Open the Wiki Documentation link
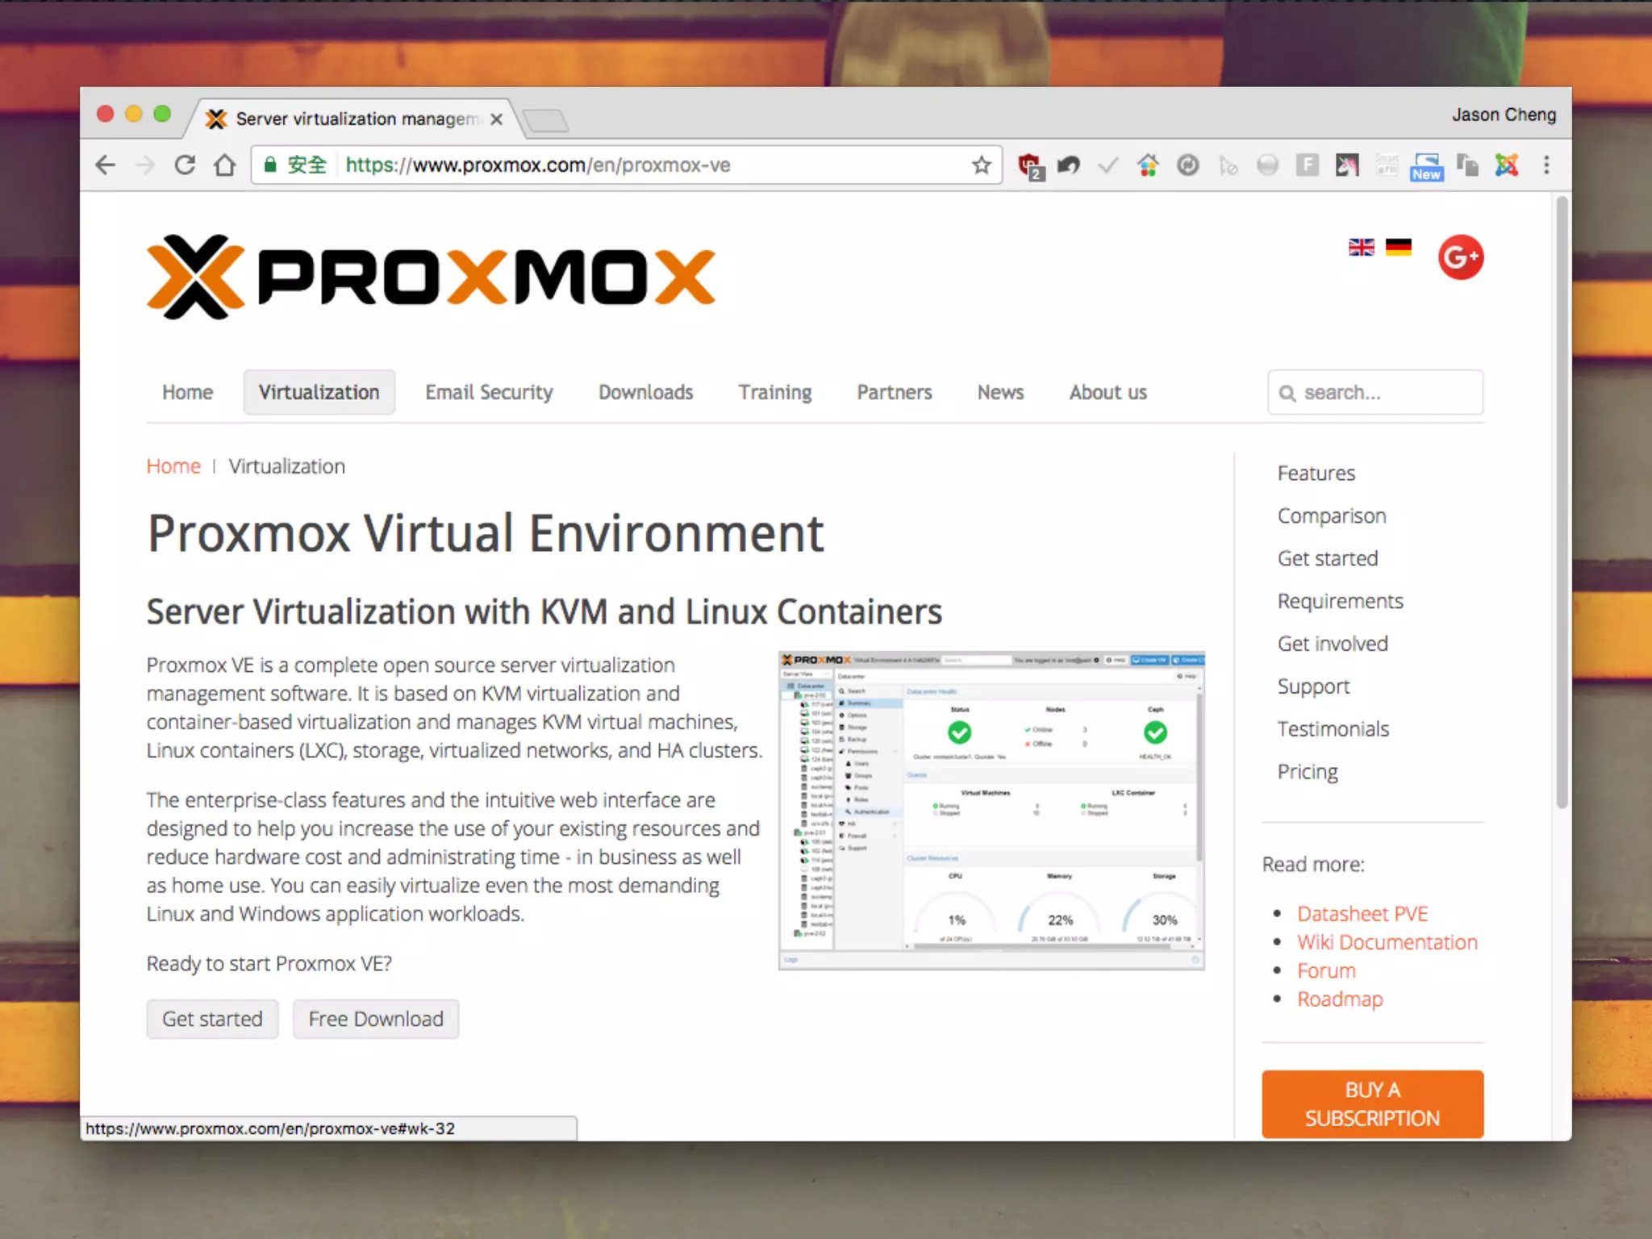This screenshot has width=1652, height=1239. pyautogui.click(x=1387, y=942)
